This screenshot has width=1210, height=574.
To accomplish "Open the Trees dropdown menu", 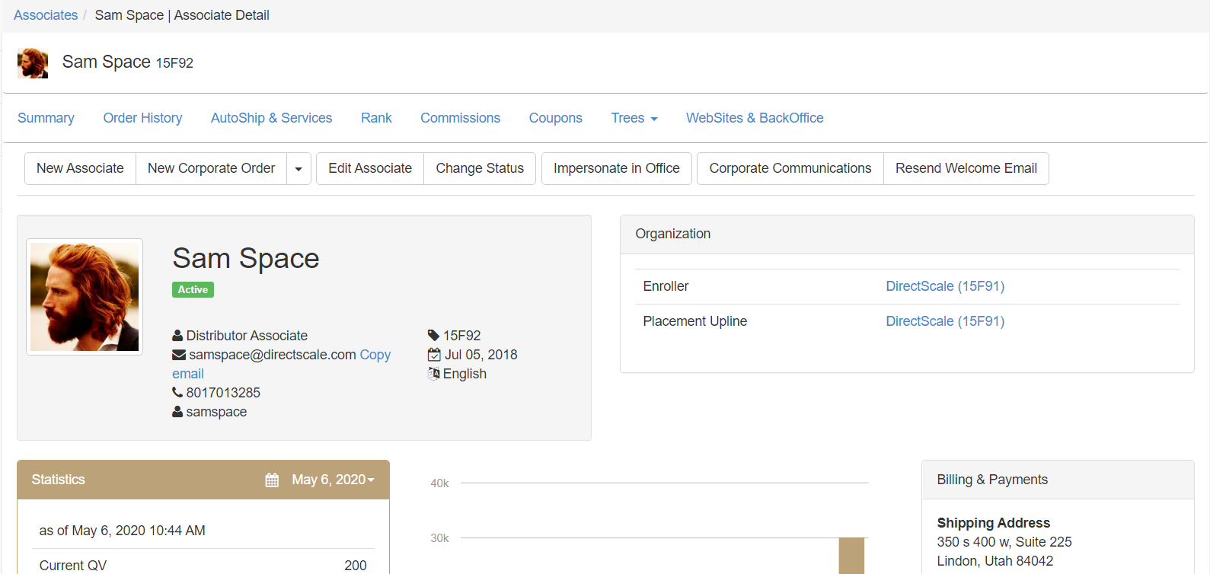I will (634, 118).
